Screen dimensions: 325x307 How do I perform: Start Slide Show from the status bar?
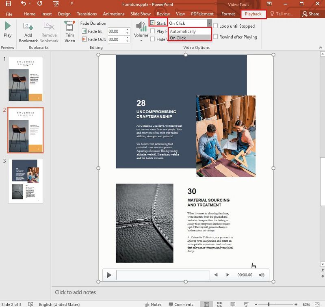click(246, 304)
